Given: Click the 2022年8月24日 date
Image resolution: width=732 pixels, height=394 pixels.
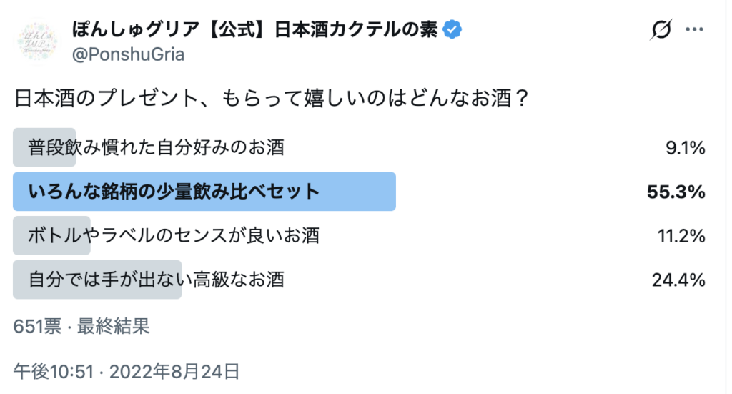Looking at the screenshot, I should 174,370.
